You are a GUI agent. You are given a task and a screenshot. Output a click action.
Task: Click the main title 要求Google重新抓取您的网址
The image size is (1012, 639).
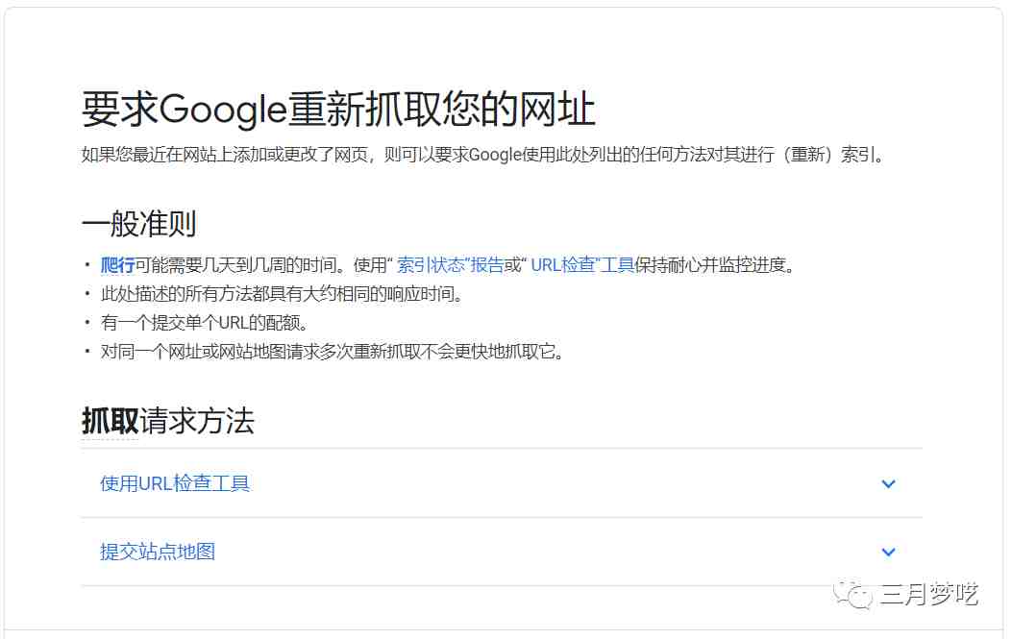point(338,110)
